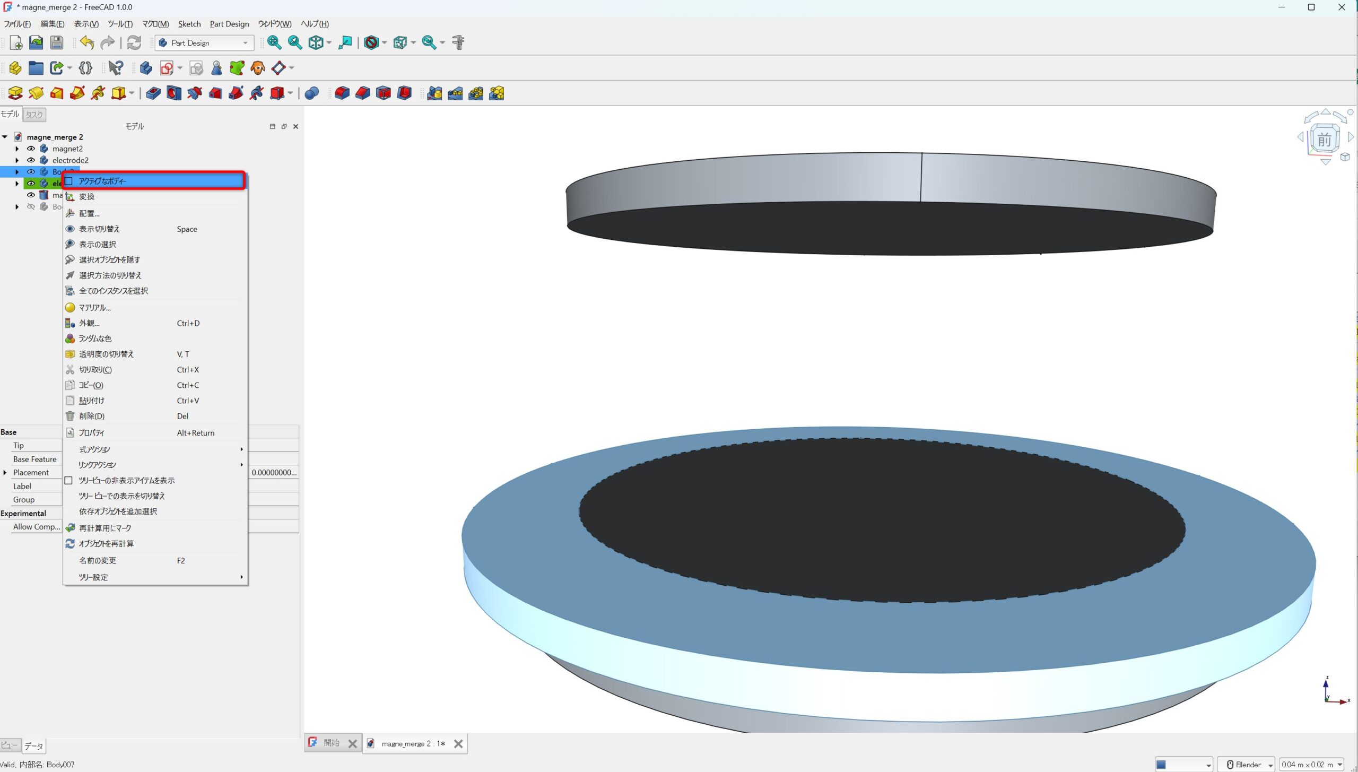Choose ランダムな色 from context menu
The width and height of the screenshot is (1358, 772).
(155, 339)
